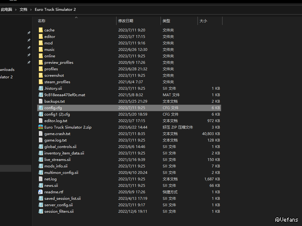This screenshot has width=302, height=226.
Task: Click the config.cfg file icon
Action: coord(41,108)
